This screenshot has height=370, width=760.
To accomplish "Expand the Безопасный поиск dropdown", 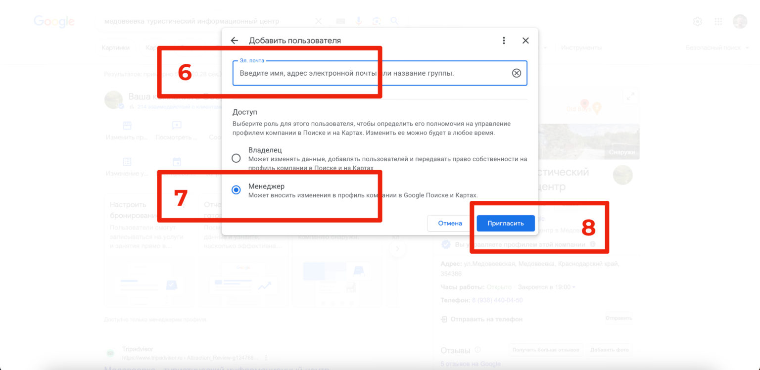I will coord(716,47).
